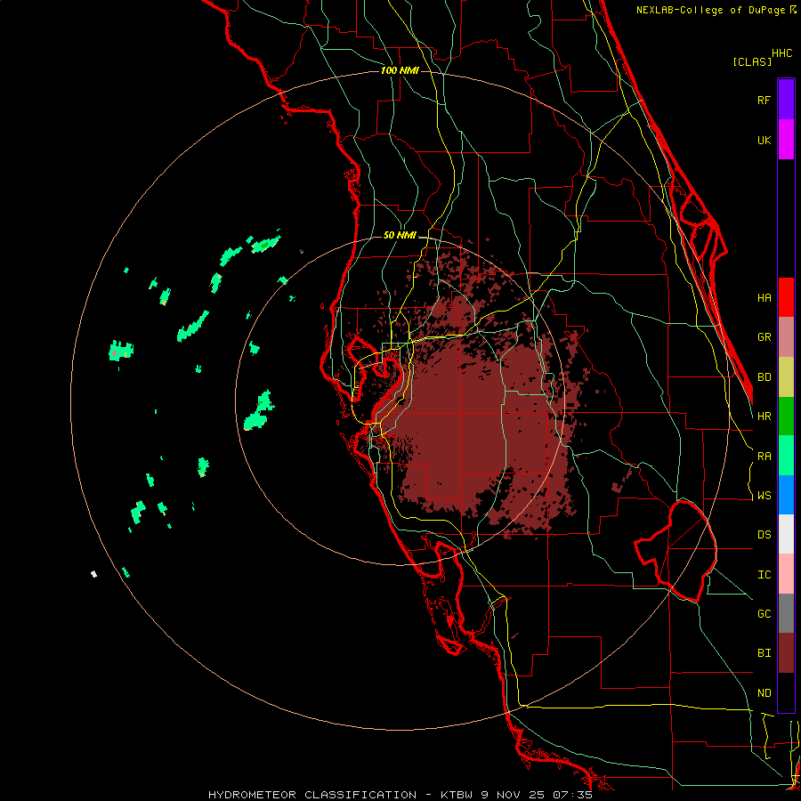Click the 50 NMI range ring label
801x801 pixels.
click(x=400, y=236)
